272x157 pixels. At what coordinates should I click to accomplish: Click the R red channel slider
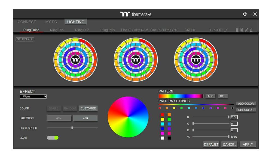[x=211, y=117]
